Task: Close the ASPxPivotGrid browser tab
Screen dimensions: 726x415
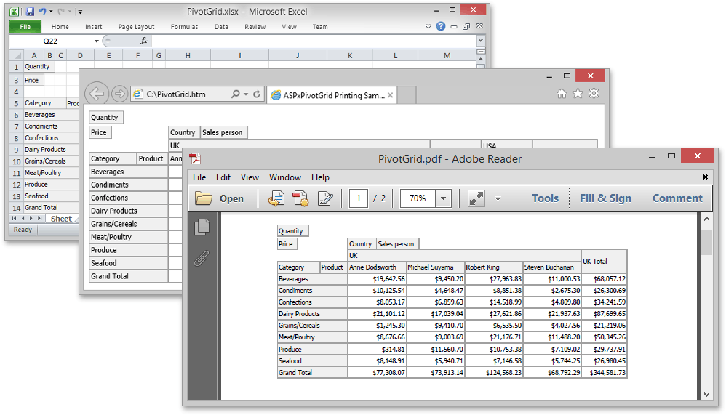Action: click(391, 95)
